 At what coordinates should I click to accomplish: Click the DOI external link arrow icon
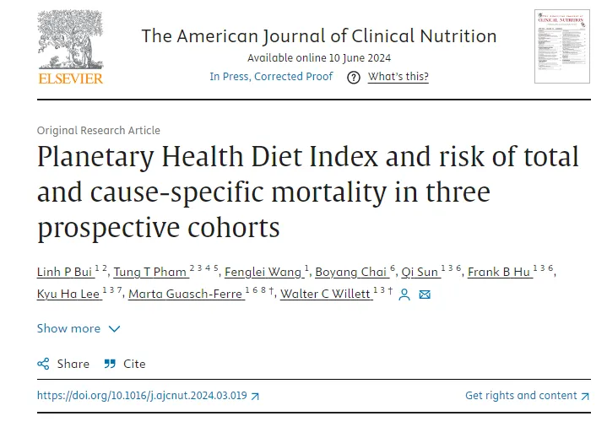(x=255, y=396)
